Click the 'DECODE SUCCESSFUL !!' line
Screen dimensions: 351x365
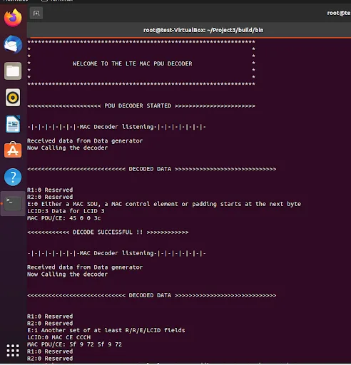pos(108,232)
